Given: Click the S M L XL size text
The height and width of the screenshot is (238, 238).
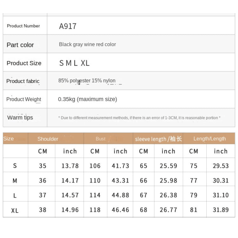Looking at the screenshot, I should click(75, 63).
